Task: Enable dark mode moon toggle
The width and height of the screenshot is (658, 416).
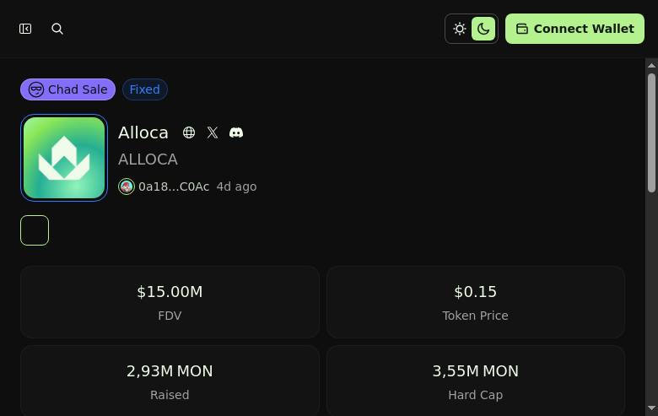Action: tap(483, 29)
